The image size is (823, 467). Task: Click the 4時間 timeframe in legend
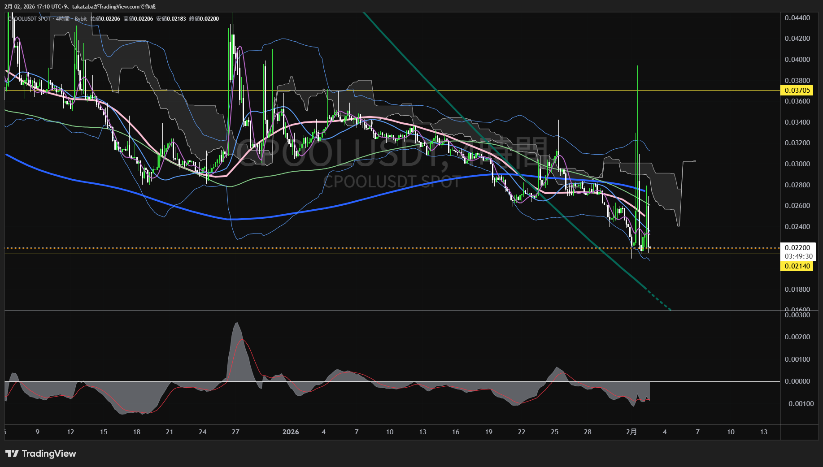pos(63,19)
